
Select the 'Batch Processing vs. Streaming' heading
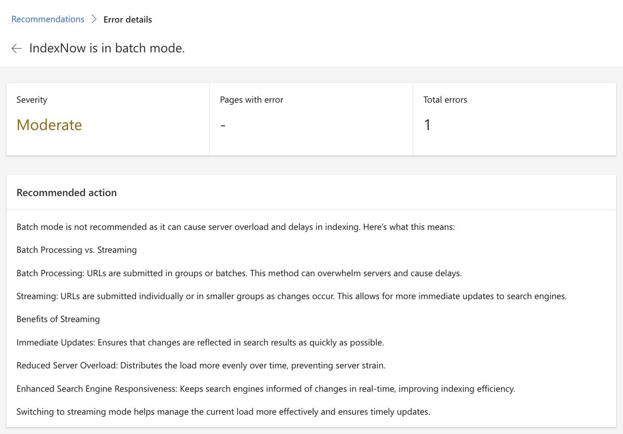[77, 250]
